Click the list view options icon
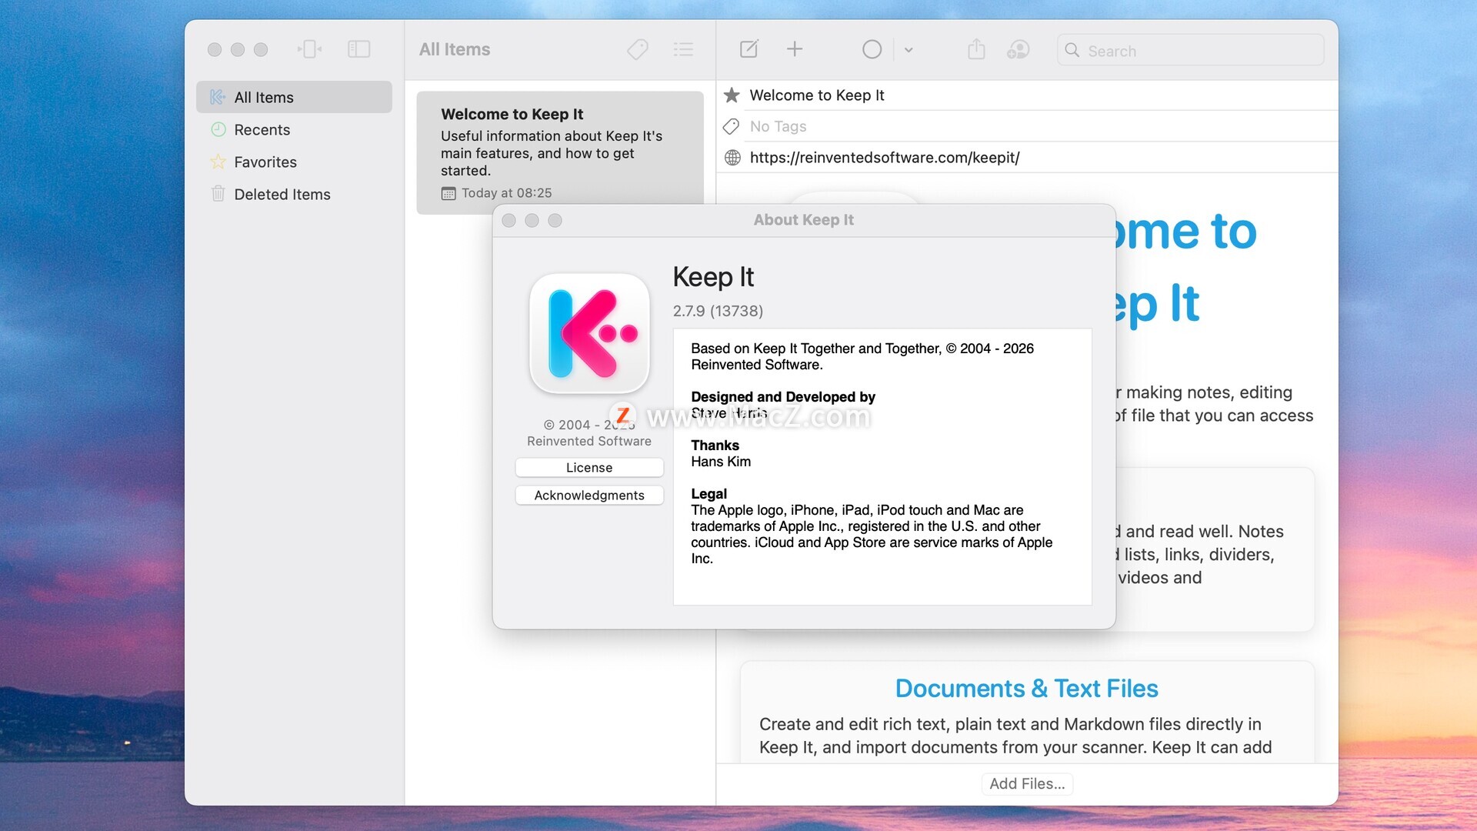The image size is (1477, 831). coord(683,50)
